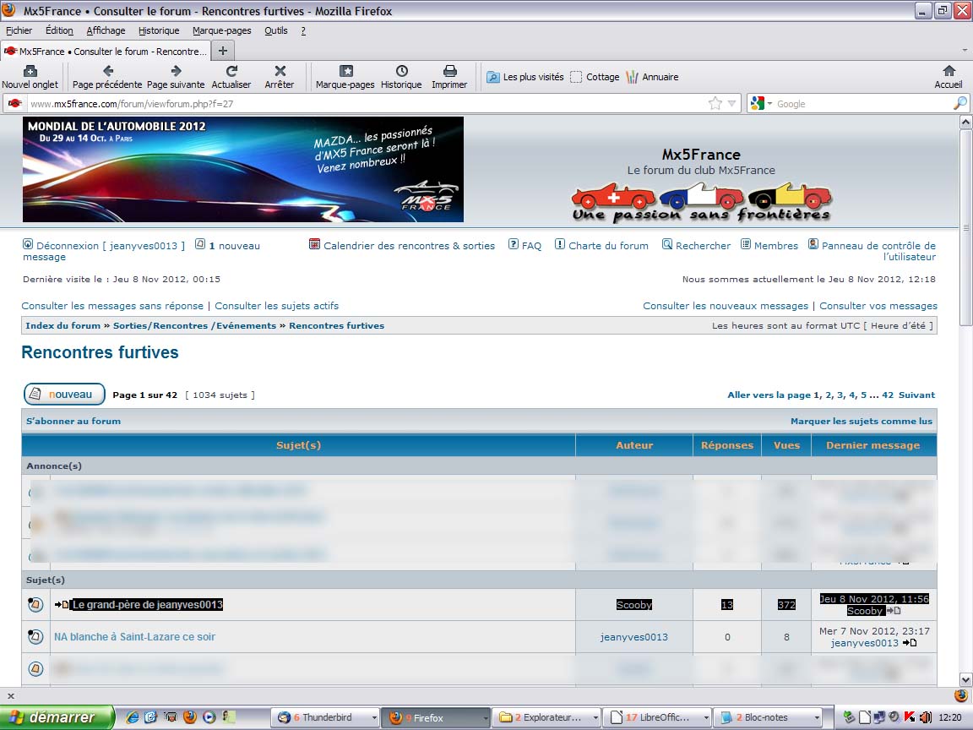
Task: Click first-unread icon before 'Le grand-père de jeanyves0013'
Action: [x=62, y=605]
